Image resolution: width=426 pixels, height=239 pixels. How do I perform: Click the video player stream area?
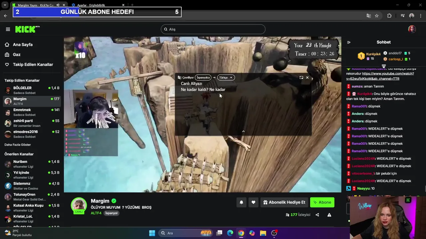click(x=202, y=115)
